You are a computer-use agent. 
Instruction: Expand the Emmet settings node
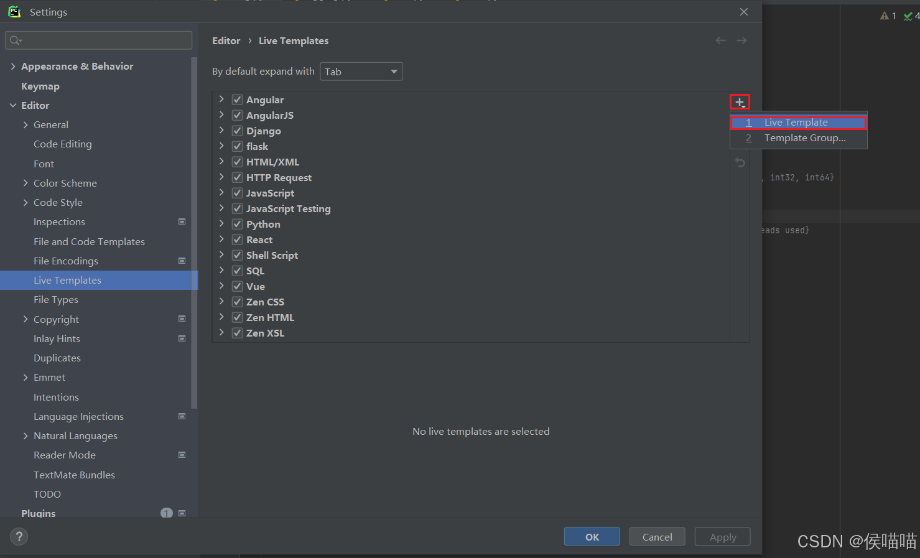[26, 377]
